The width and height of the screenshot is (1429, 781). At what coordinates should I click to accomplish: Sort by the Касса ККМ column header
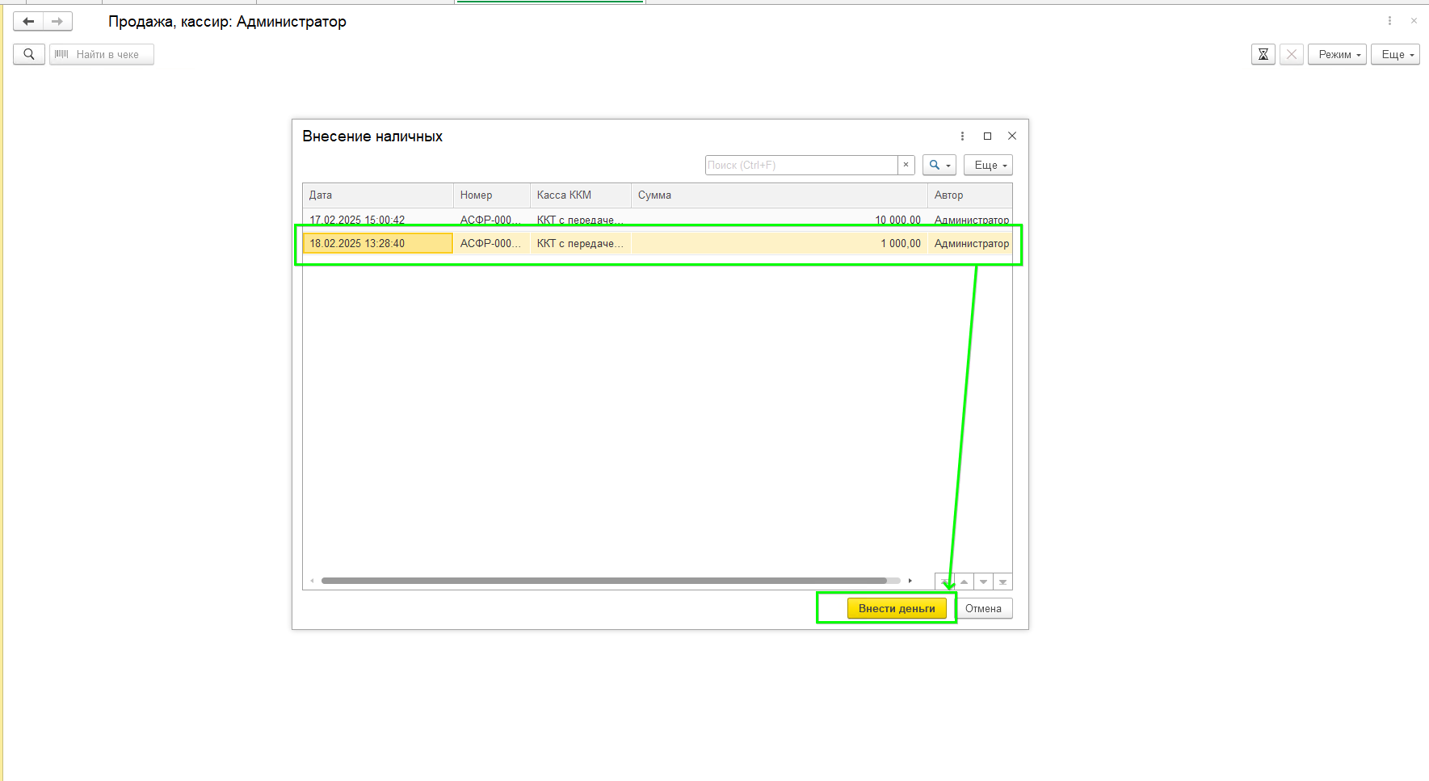tap(581, 195)
